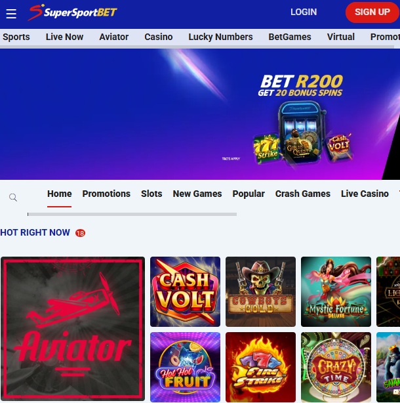Launch the Cash Volt game
This screenshot has width=400, height=403.
point(185,291)
